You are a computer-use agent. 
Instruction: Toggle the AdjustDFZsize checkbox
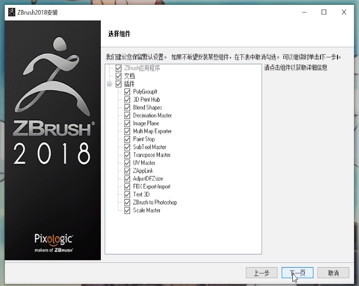coord(128,179)
